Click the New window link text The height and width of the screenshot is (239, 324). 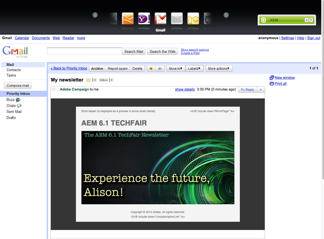click(x=285, y=78)
